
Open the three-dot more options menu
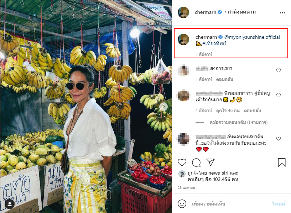point(282,12)
